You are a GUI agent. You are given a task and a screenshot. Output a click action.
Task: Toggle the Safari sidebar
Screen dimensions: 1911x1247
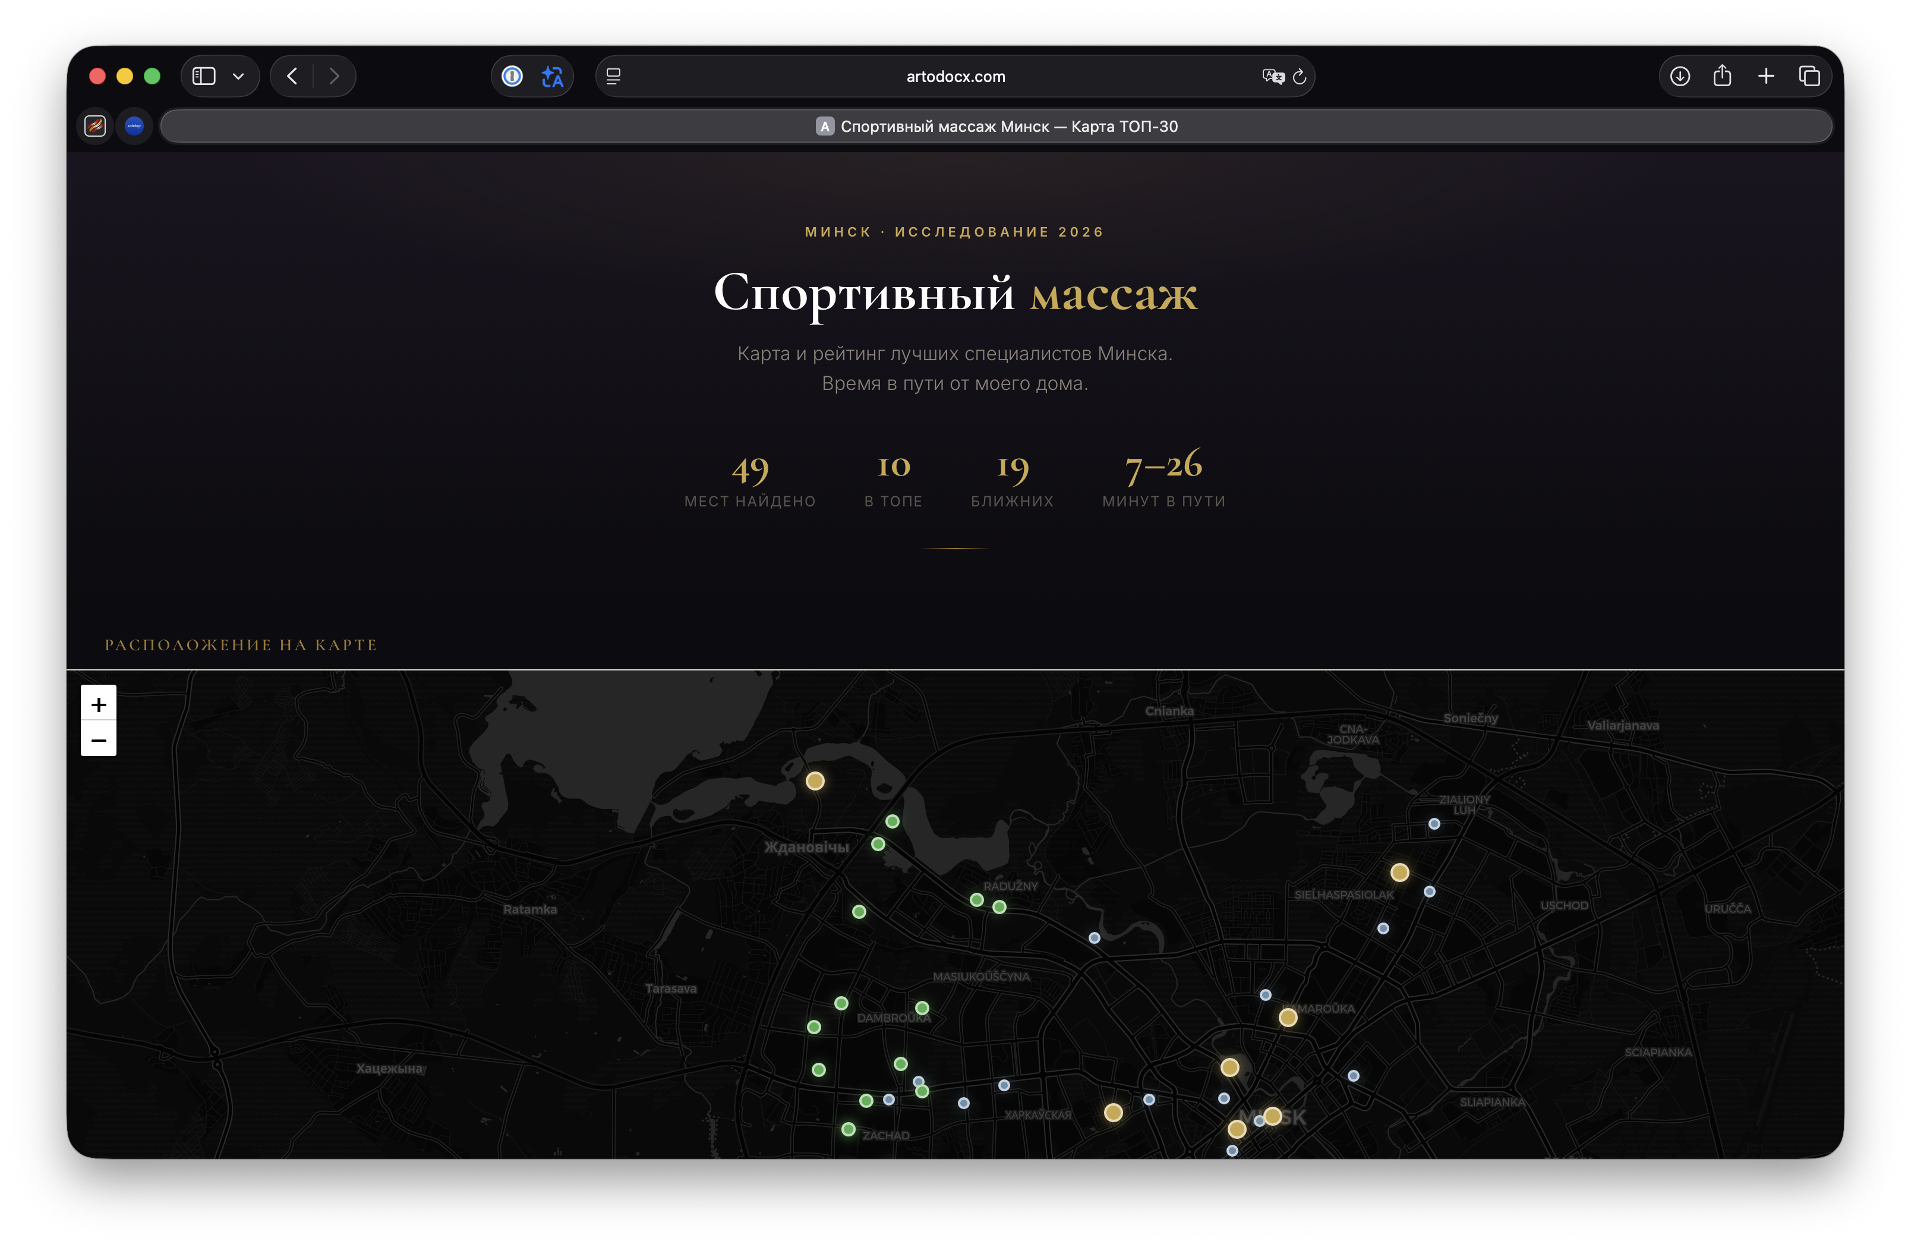pyautogui.click(x=204, y=76)
